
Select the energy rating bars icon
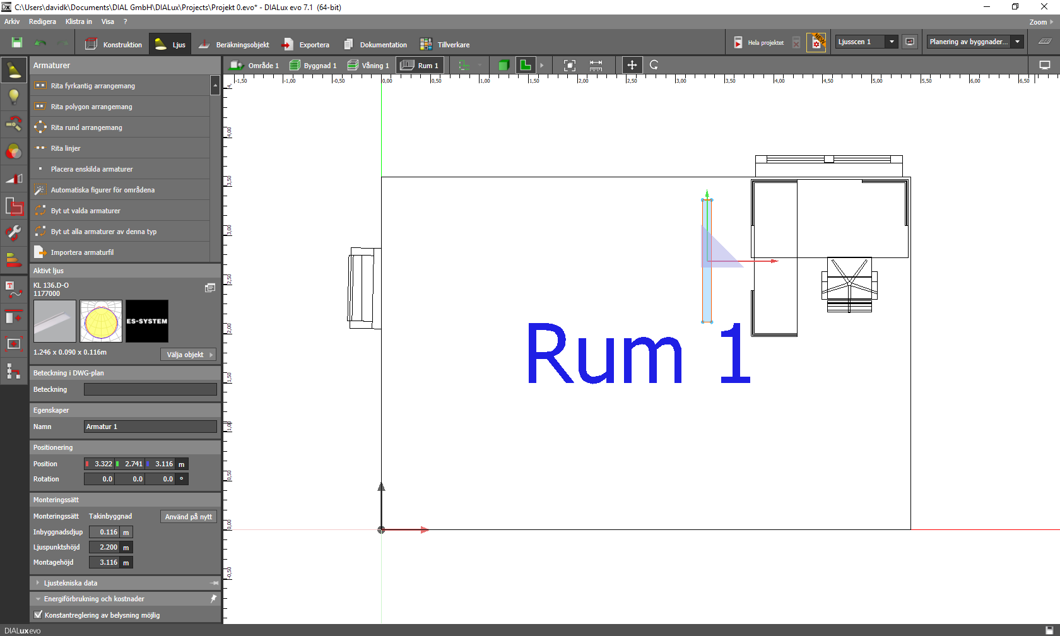[14, 259]
